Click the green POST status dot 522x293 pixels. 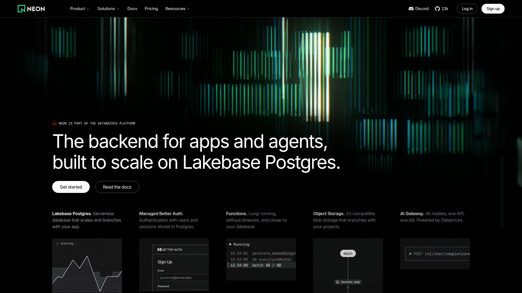click(x=410, y=254)
